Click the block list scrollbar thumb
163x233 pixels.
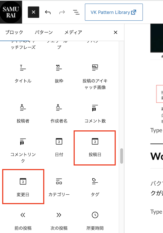point(122,156)
